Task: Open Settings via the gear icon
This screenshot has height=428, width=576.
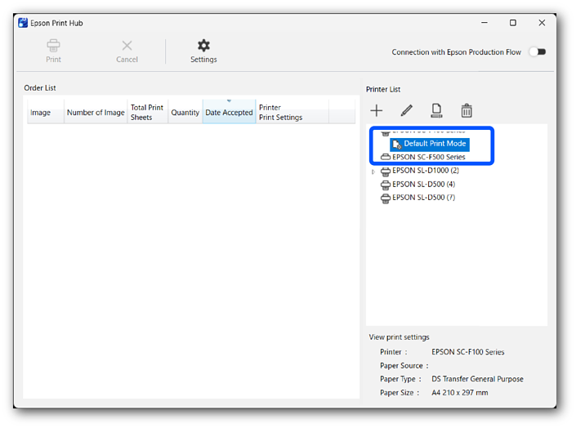Action: [203, 46]
